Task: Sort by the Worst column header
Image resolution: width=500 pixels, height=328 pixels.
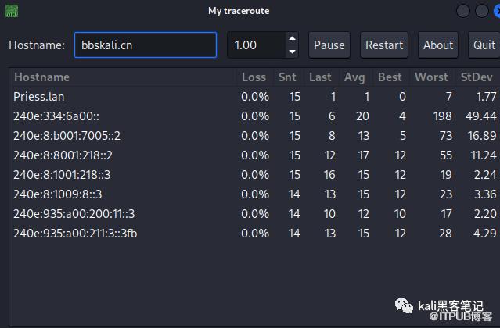Action: click(431, 77)
